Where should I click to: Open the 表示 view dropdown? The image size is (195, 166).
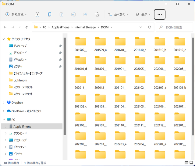pyautogui.click(x=143, y=14)
